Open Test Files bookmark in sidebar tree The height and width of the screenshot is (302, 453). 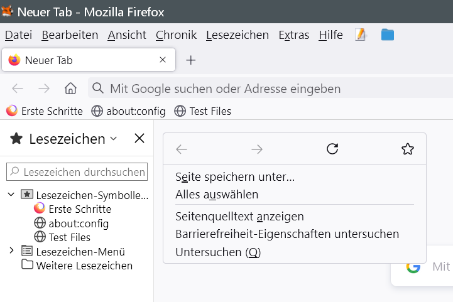click(x=69, y=237)
